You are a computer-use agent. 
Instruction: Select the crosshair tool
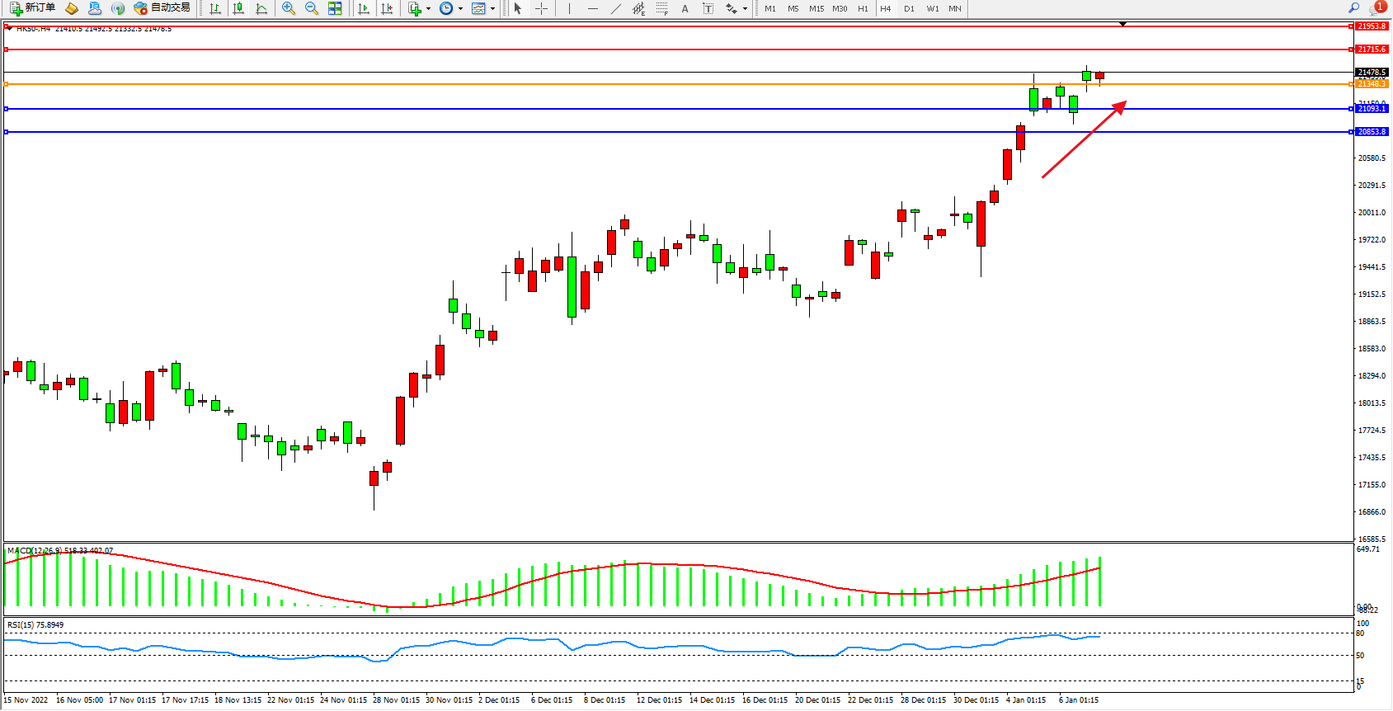coord(542,8)
